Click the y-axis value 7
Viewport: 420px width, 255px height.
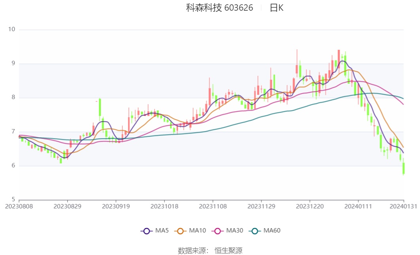point(13,132)
